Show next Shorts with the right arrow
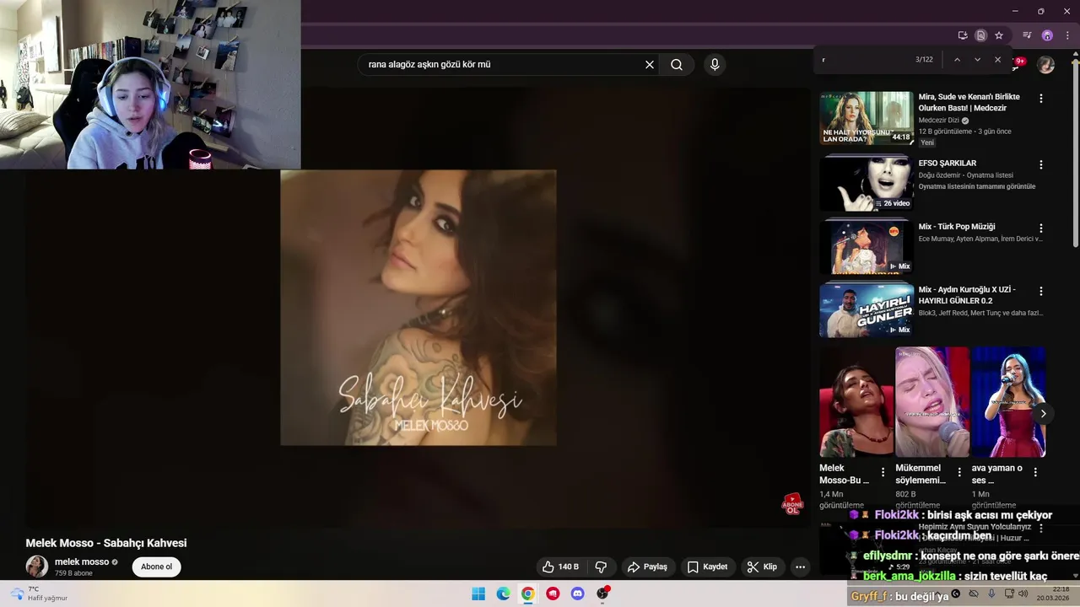 point(1044,413)
